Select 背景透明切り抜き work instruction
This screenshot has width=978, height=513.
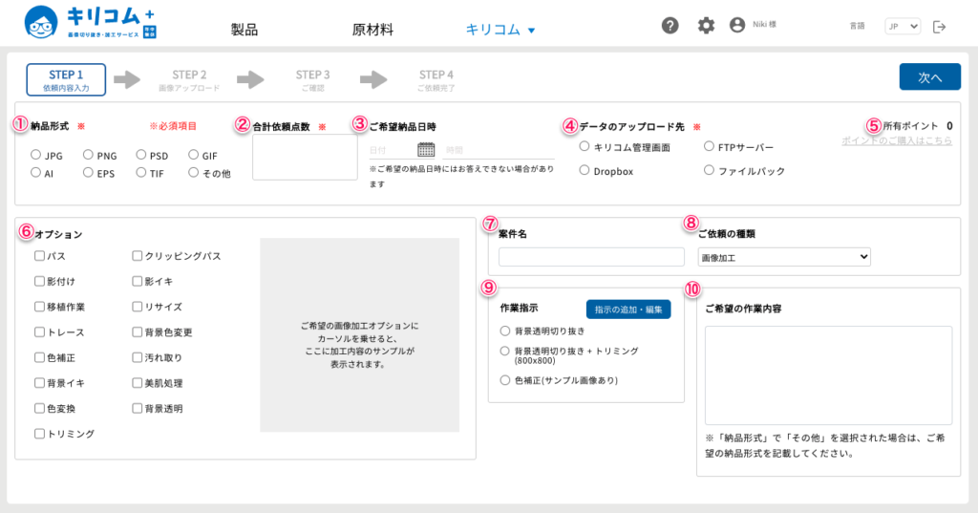(x=505, y=331)
